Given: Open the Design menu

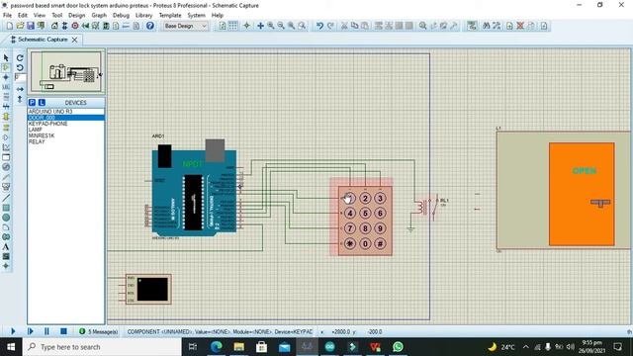Looking at the screenshot, I should (77, 16).
